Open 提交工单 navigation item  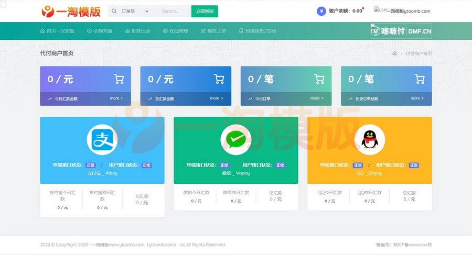[x=213, y=31]
